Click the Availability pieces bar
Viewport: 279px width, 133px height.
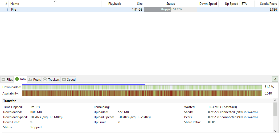coord(142,93)
